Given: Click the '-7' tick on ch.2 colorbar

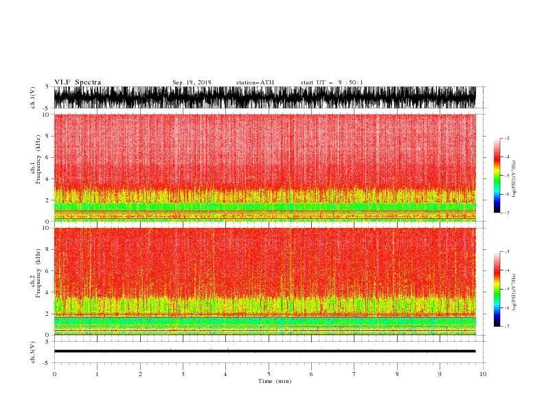Looking at the screenshot, I should coord(507,326).
